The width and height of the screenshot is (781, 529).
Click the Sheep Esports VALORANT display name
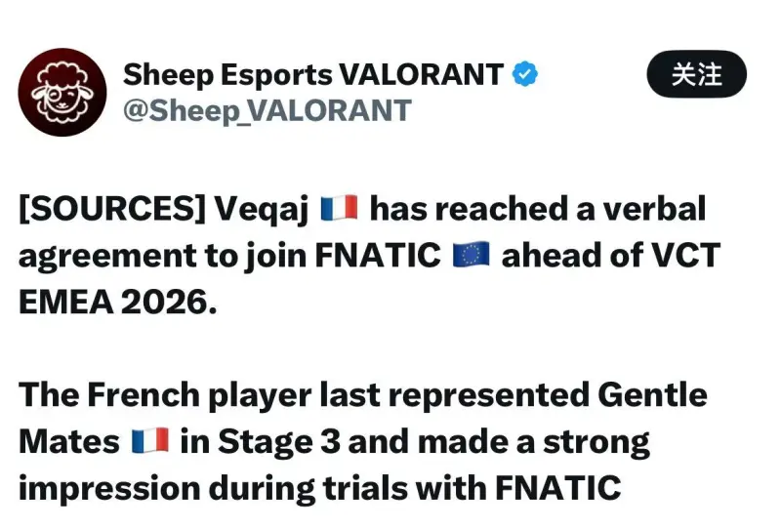coord(313,74)
